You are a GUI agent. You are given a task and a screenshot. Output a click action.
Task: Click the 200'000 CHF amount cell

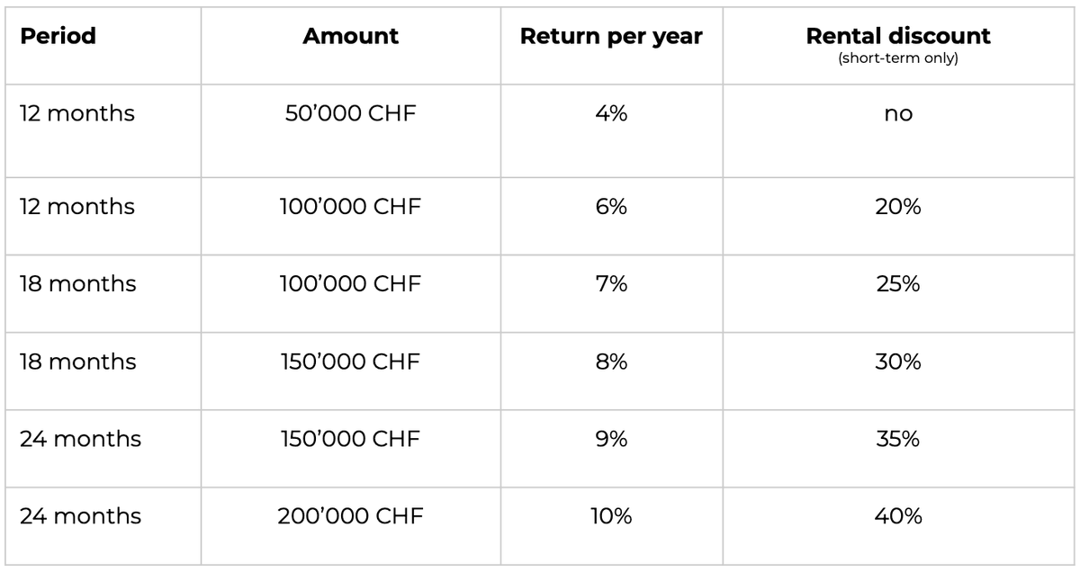[x=350, y=516]
